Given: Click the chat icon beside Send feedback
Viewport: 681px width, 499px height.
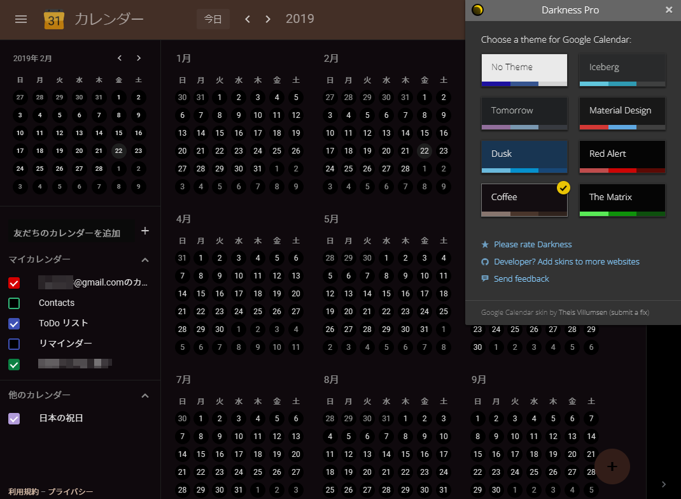Looking at the screenshot, I should 485,278.
